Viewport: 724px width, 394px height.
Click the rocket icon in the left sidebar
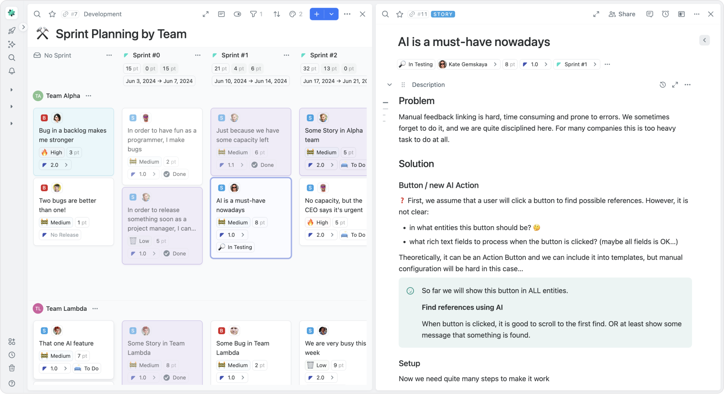click(x=12, y=31)
